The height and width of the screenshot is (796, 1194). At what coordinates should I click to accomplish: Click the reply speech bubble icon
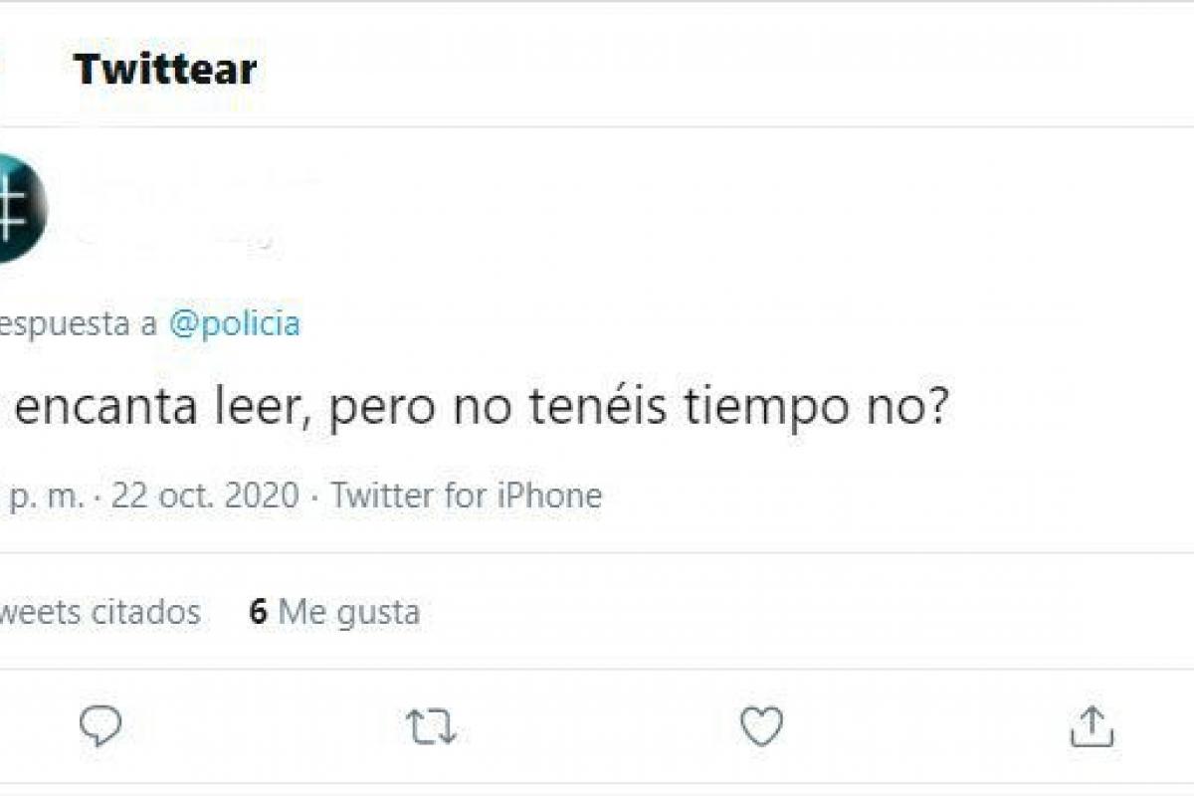(x=100, y=727)
